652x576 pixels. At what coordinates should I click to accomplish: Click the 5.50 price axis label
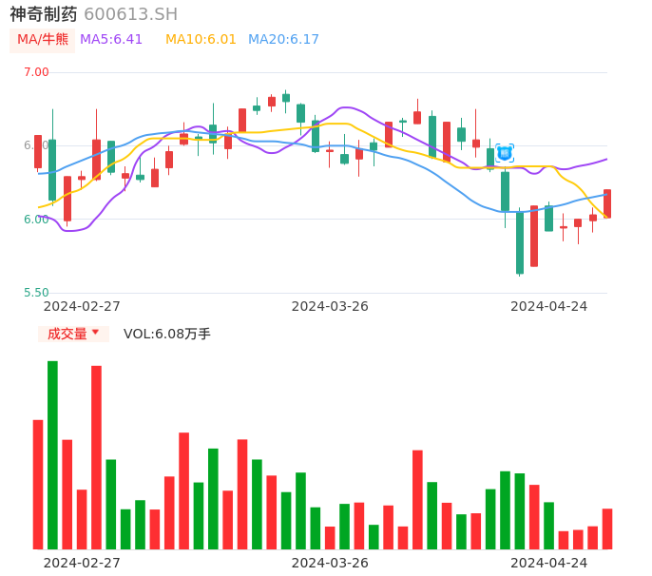click(36, 293)
